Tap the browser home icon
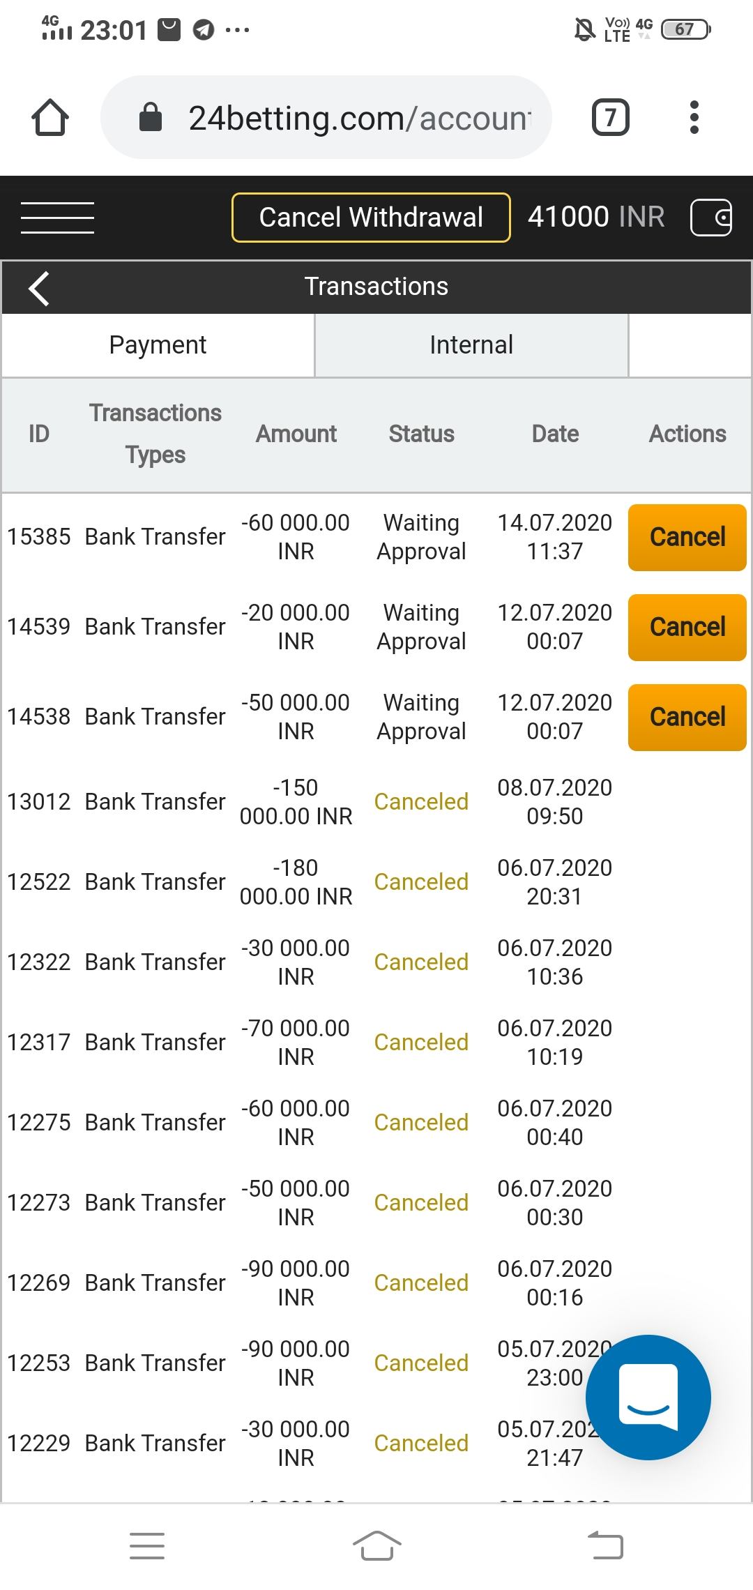Screen dimensions: 753x1590 pyautogui.click(x=50, y=117)
